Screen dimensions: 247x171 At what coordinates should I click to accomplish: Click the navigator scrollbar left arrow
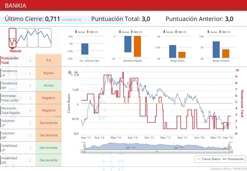(83, 152)
